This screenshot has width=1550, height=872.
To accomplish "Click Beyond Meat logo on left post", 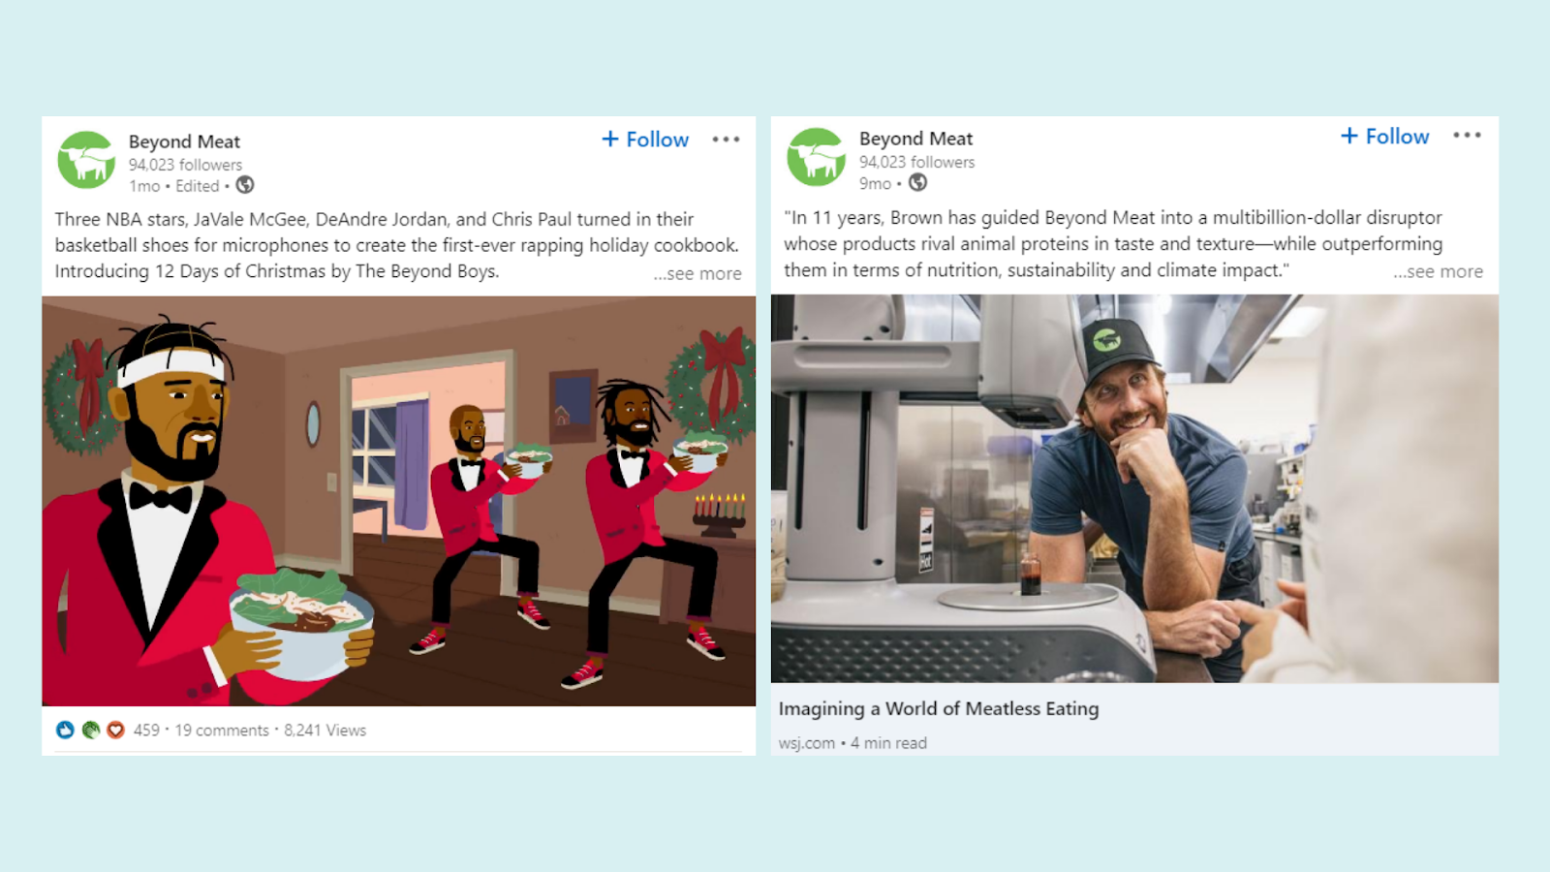I will (x=86, y=160).
